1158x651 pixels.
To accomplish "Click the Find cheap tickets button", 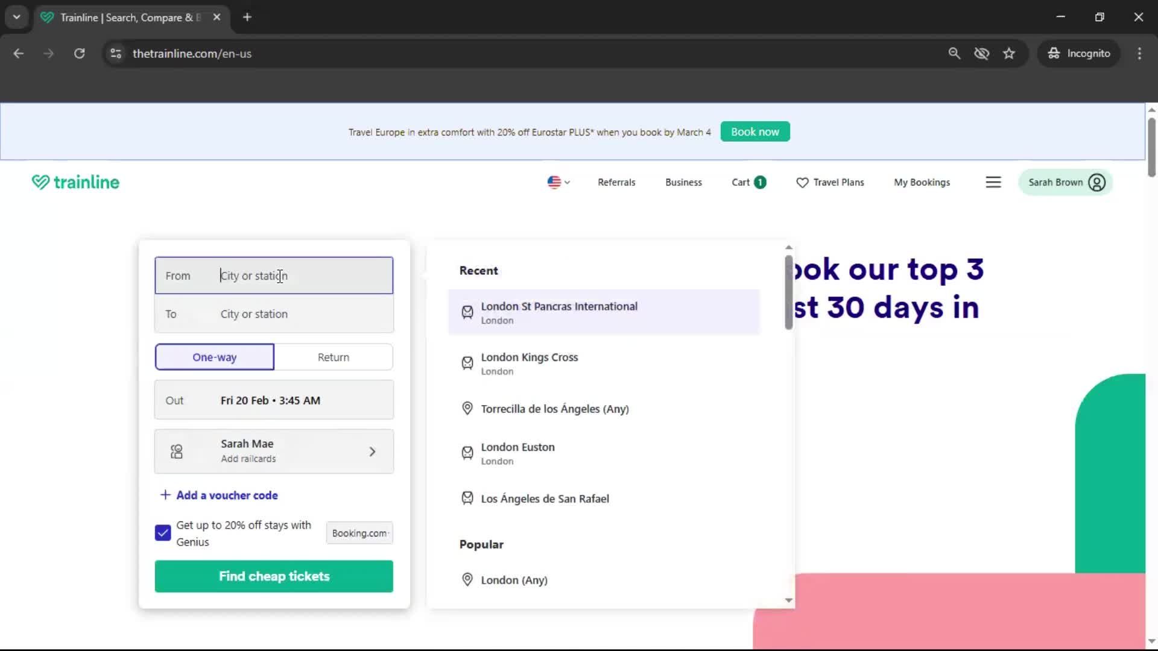I will click(x=273, y=576).
